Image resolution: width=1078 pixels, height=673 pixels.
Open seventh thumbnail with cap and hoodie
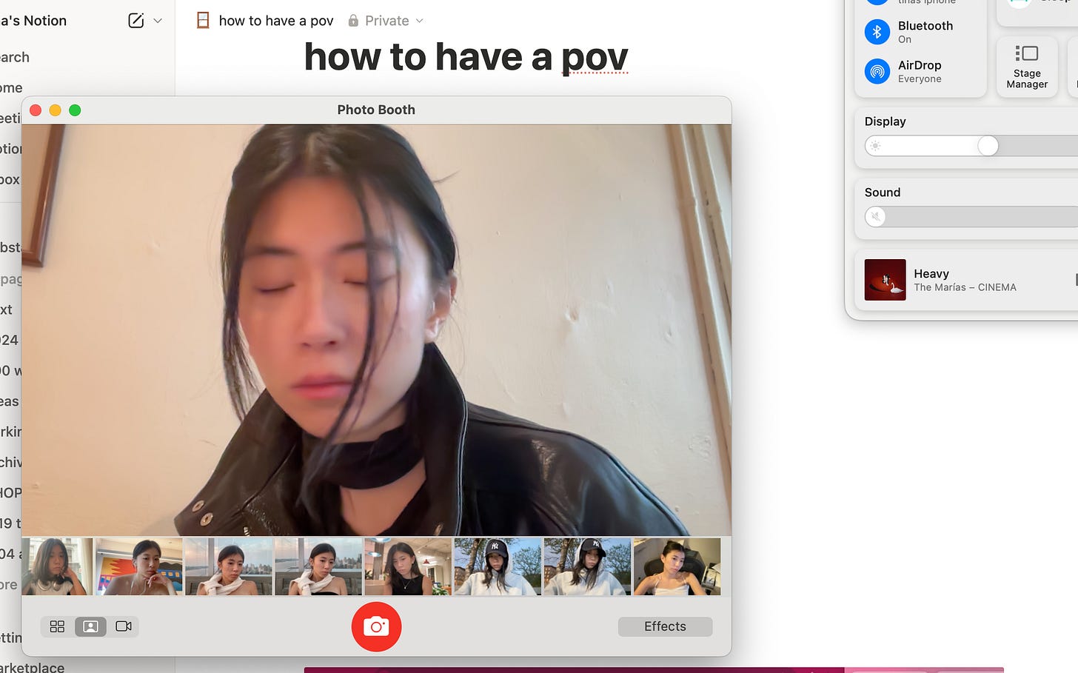[x=587, y=566]
